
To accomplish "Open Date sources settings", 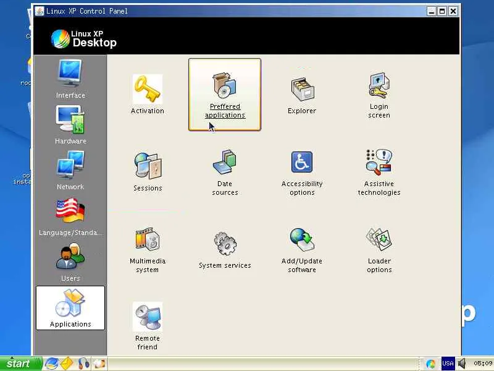I will (x=225, y=172).
